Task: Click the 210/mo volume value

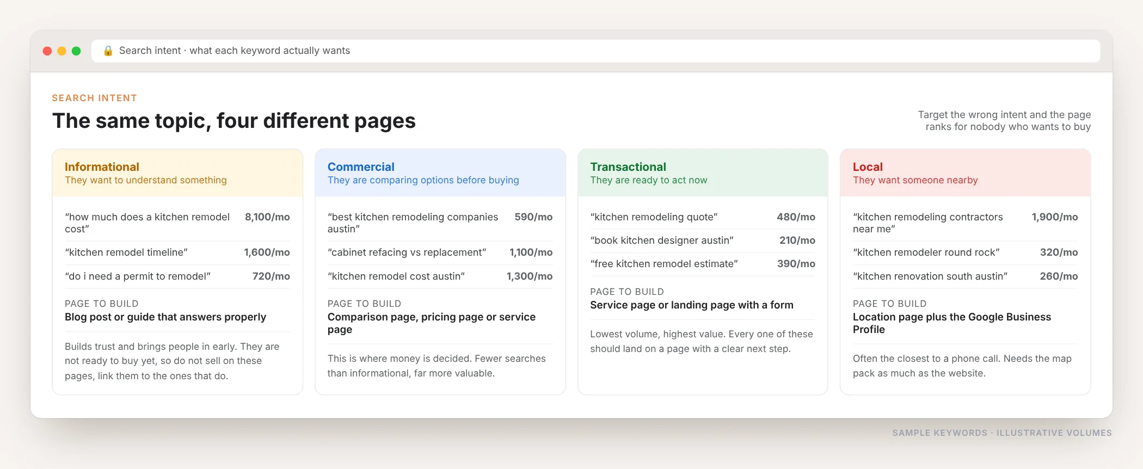Action: (797, 240)
